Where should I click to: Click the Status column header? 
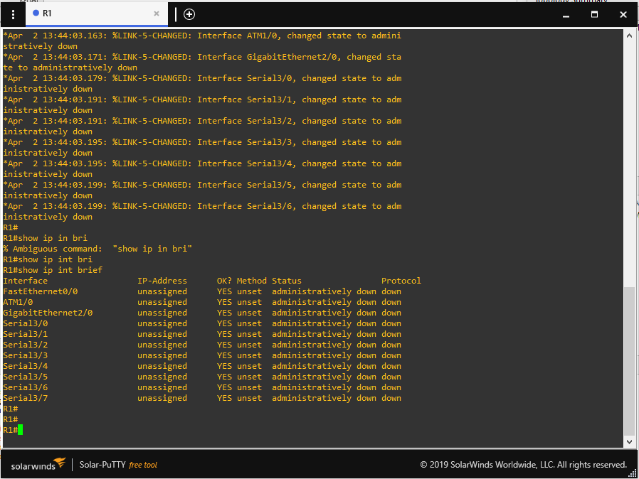287,281
